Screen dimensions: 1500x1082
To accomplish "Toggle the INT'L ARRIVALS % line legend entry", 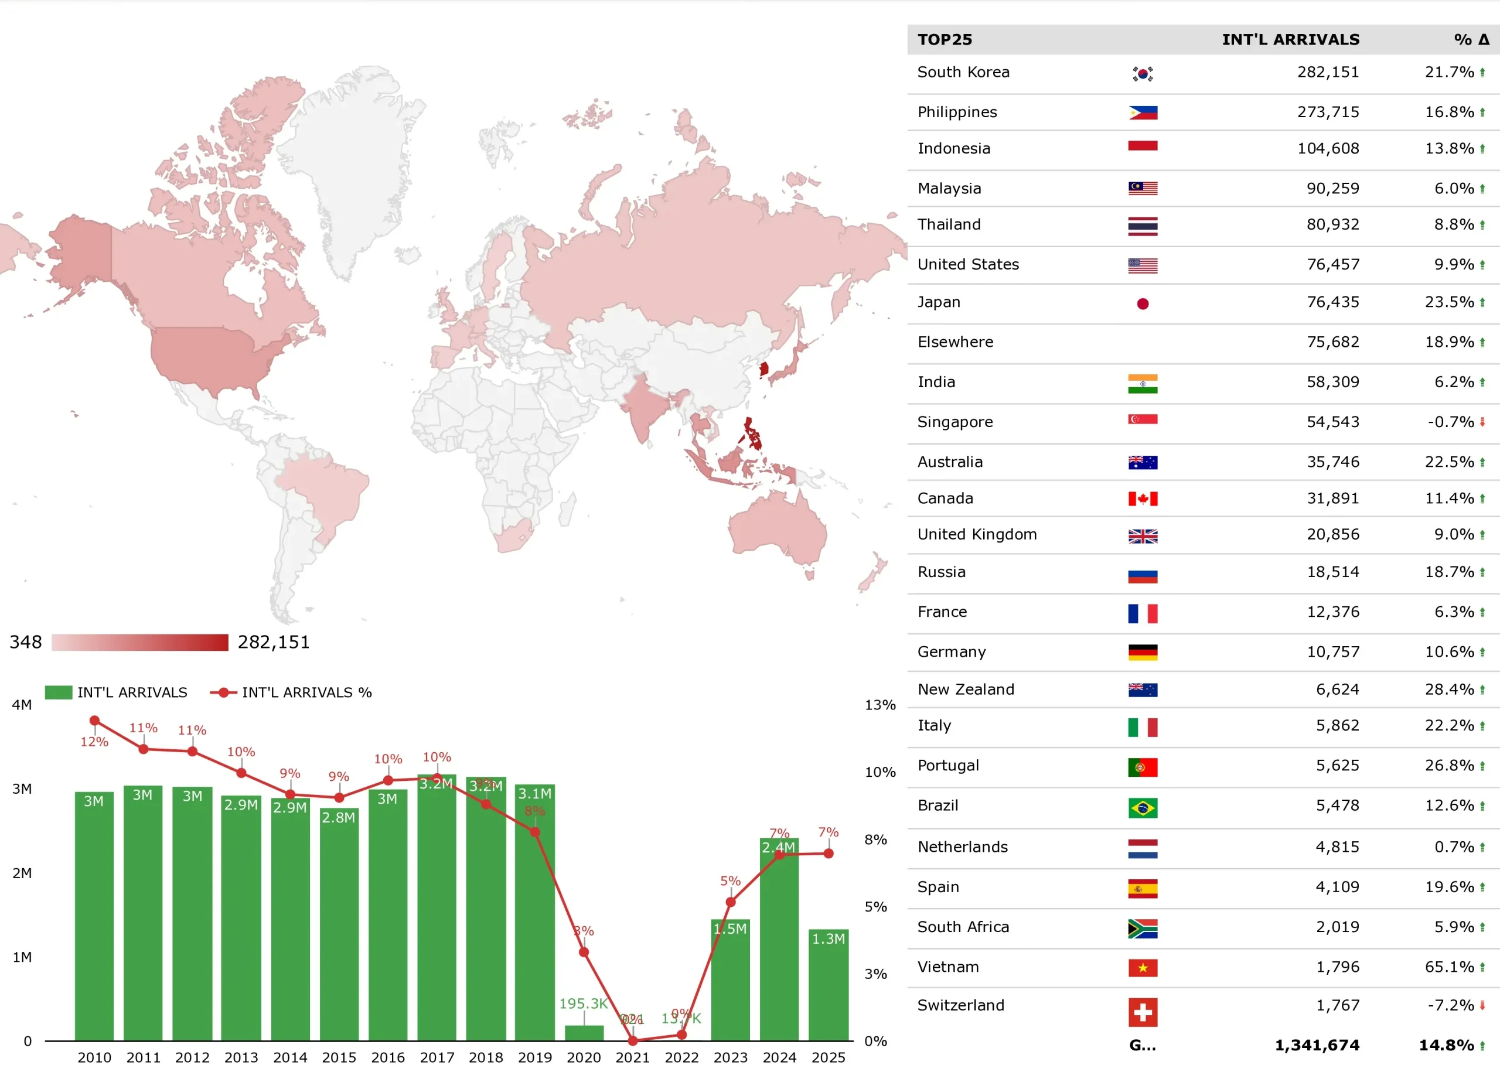I will click(291, 692).
